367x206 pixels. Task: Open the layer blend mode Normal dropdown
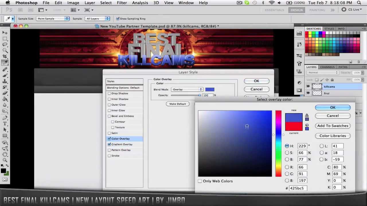(x=323, y=73)
